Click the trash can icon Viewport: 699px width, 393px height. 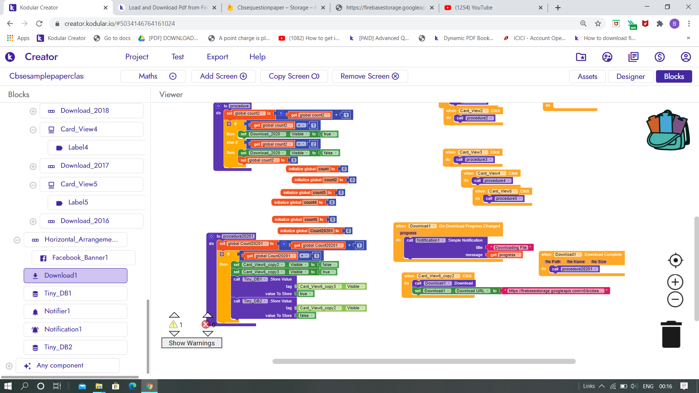[x=671, y=334]
